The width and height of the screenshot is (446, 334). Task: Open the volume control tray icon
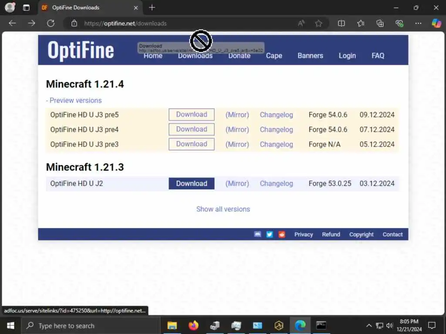[x=389, y=325]
